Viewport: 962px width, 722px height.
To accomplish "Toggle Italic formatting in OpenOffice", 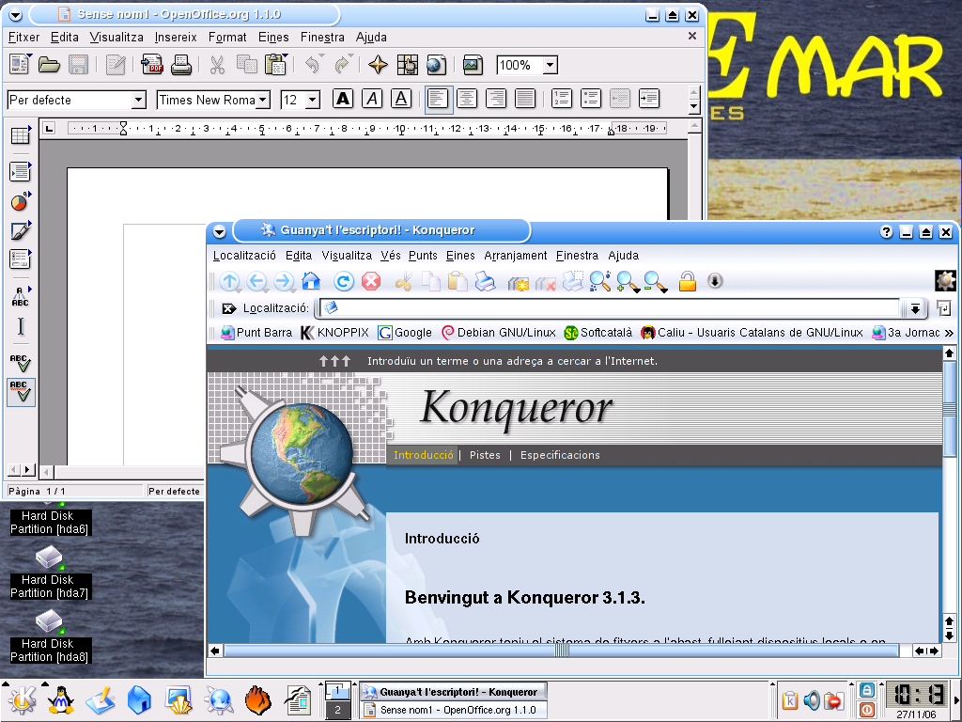I will (x=372, y=98).
